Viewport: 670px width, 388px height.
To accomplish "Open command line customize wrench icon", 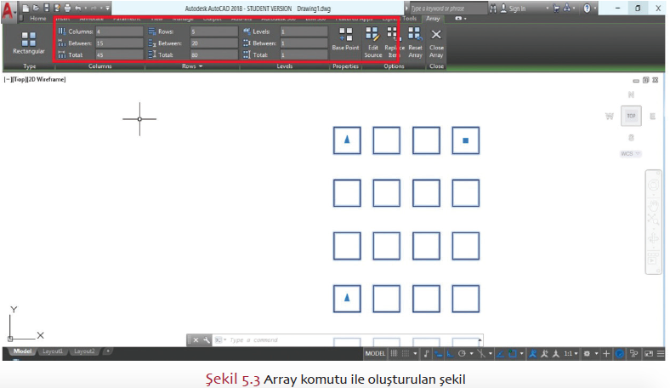I will [x=207, y=339].
